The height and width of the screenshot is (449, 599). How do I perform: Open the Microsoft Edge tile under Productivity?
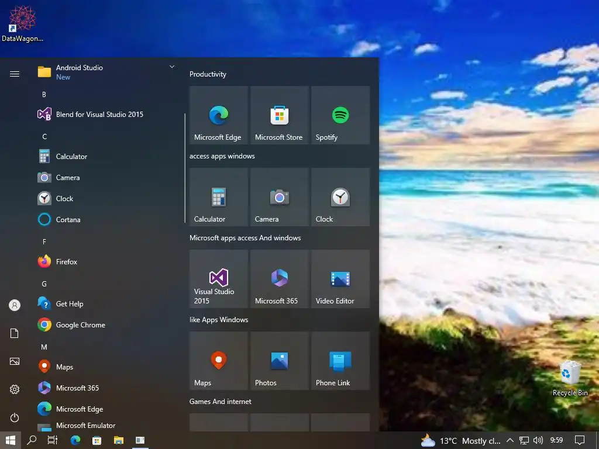tap(219, 115)
